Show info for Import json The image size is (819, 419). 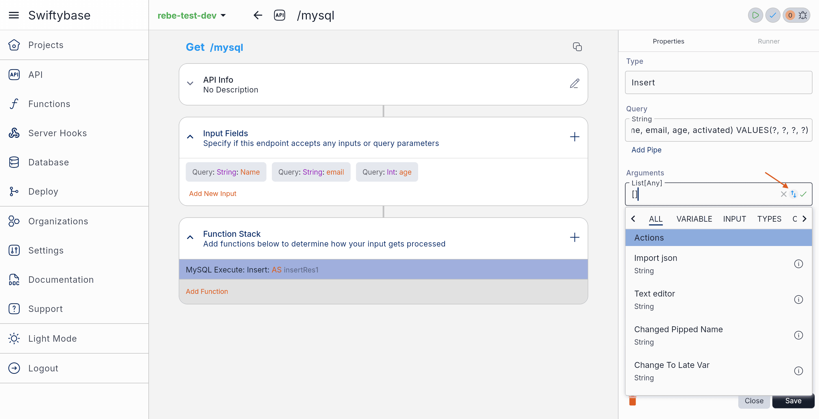(x=798, y=264)
